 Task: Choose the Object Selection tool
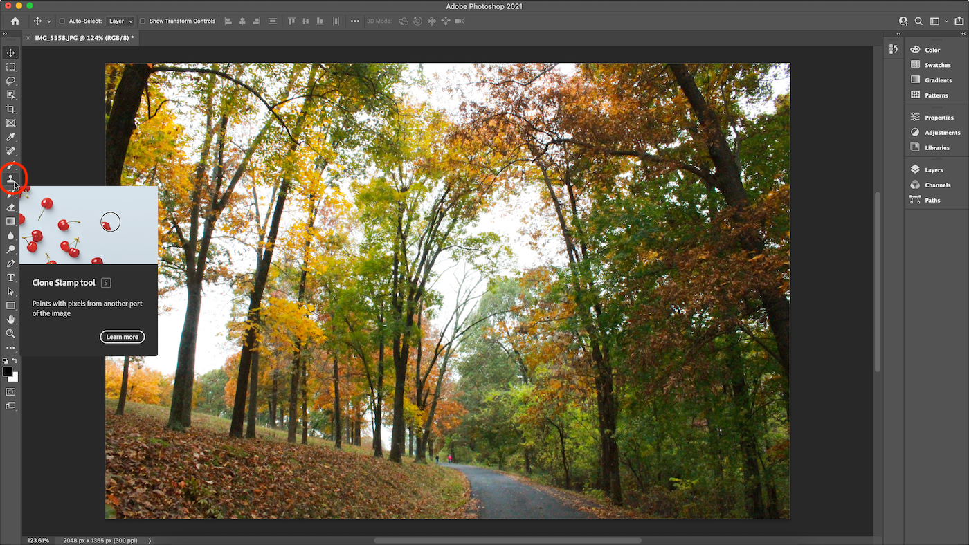click(x=10, y=95)
